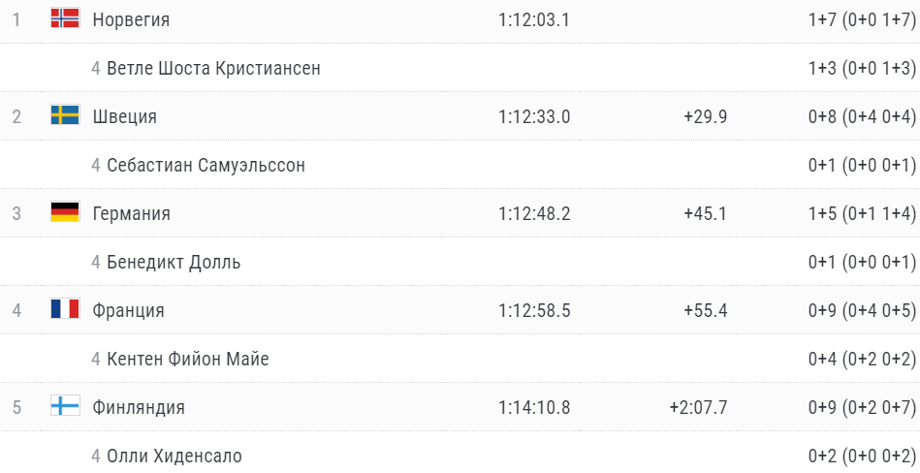This screenshot has height=473, width=920.
Task: Open the Финляндия team page
Action: pyautogui.click(x=139, y=407)
